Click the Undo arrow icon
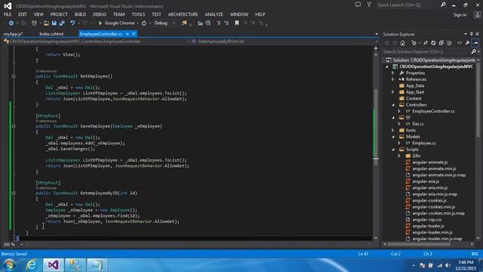 coord(72,23)
